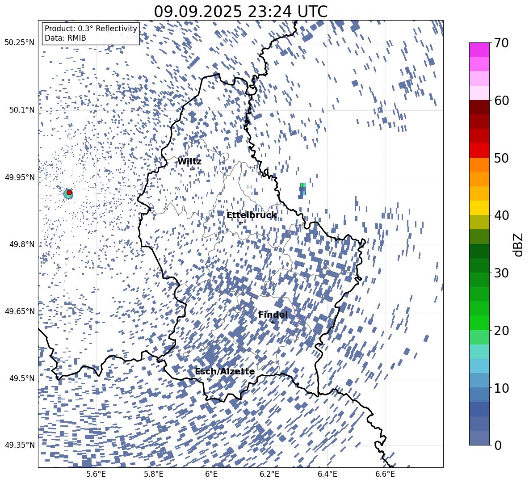Click the 49.8°N latitude label
529x483 pixels.
pyautogui.click(x=22, y=244)
